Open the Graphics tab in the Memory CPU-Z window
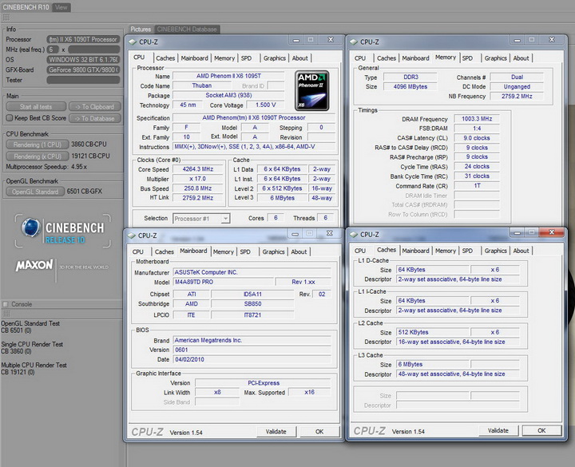Screen dimensions: 575x467 tap(495, 58)
